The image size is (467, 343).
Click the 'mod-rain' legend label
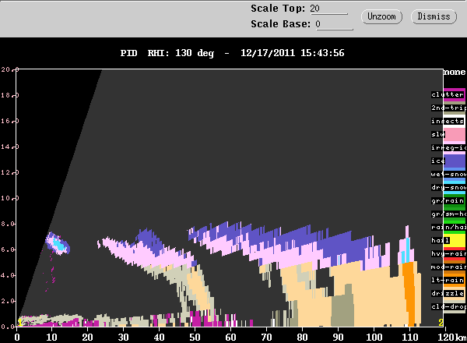449,267
